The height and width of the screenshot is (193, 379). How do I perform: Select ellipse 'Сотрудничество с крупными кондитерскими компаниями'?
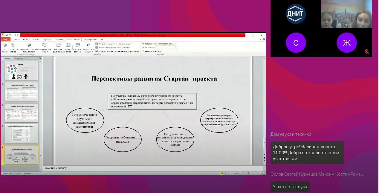pos(85,120)
